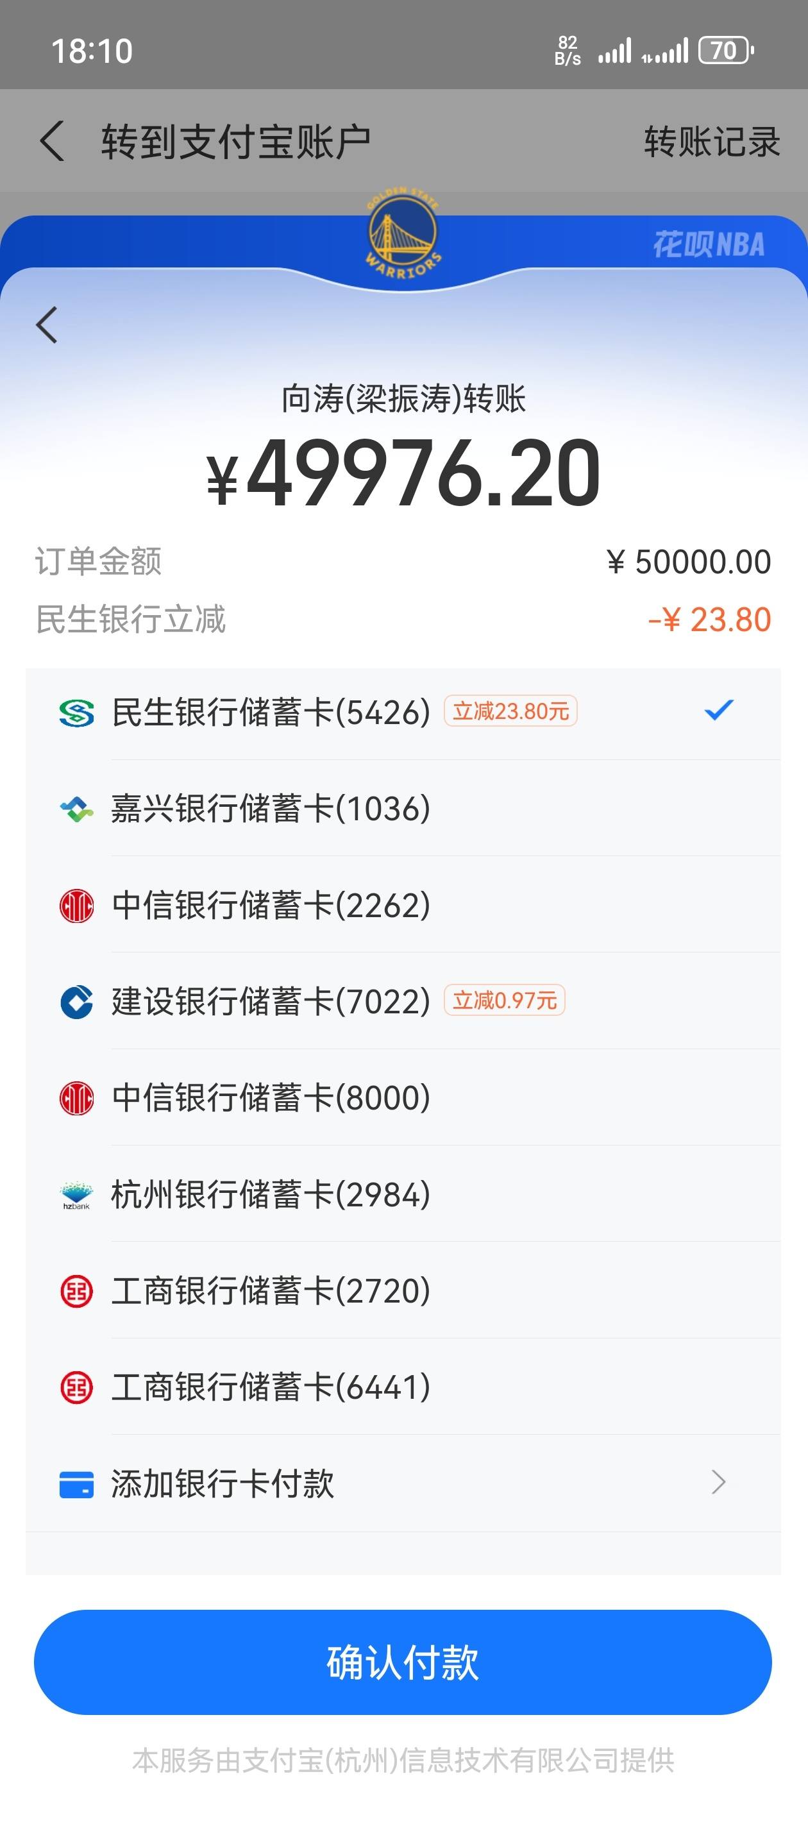Tap the Jiaxing Bank logo icon
The image size is (808, 1824).
tap(76, 809)
